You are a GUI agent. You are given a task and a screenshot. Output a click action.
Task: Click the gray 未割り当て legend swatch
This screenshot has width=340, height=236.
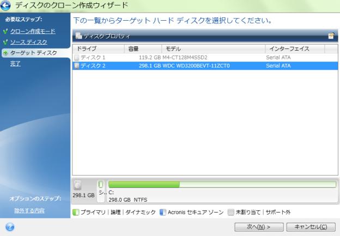coord(231,212)
